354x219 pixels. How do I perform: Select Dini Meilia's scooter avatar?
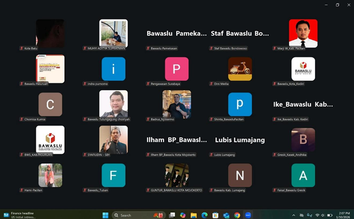pyautogui.click(x=240, y=69)
